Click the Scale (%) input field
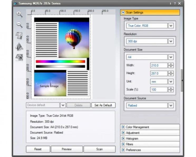The image size is (196, 157). [159, 89]
